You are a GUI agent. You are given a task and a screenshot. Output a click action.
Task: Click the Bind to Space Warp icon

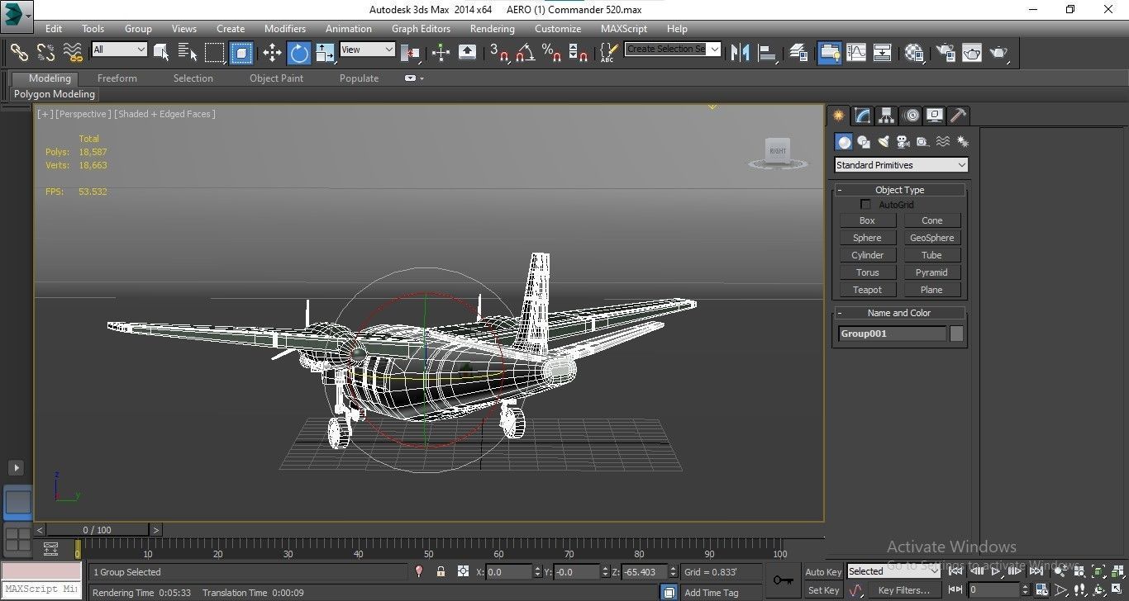coord(73,52)
